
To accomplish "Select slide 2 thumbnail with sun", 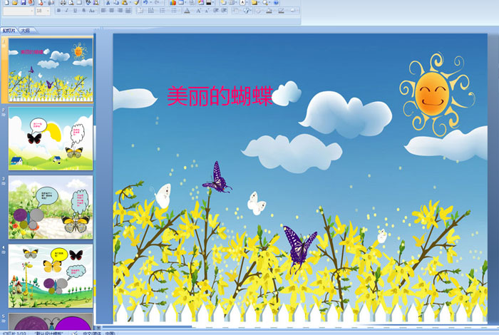I will pos(51,138).
